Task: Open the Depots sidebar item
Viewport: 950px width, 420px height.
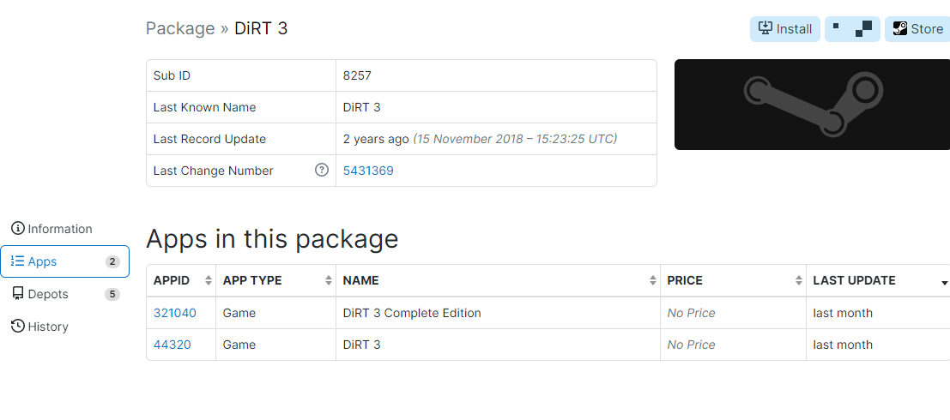Action: click(x=65, y=294)
